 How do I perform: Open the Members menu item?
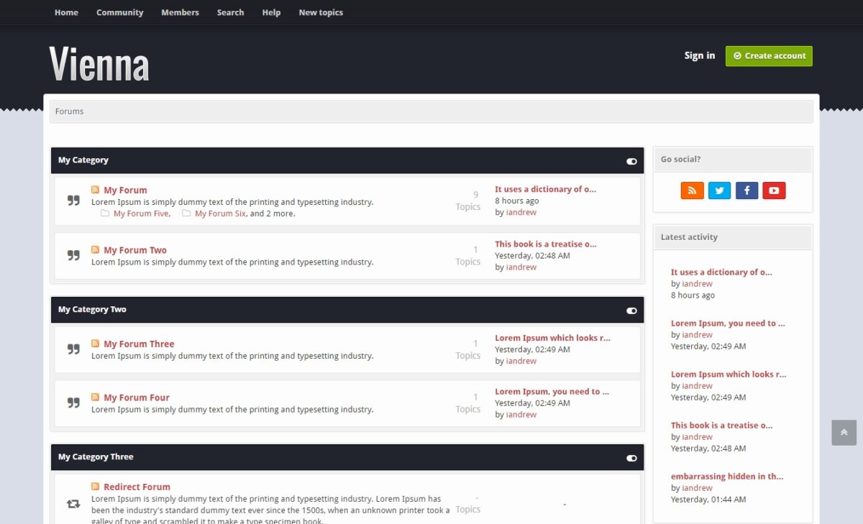(x=180, y=12)
